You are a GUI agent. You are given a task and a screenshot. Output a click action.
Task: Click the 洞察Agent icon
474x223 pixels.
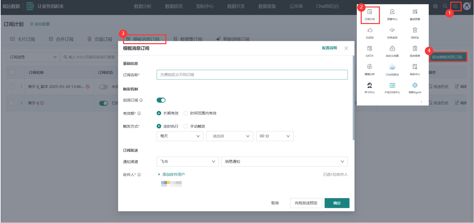pos(414,88)
